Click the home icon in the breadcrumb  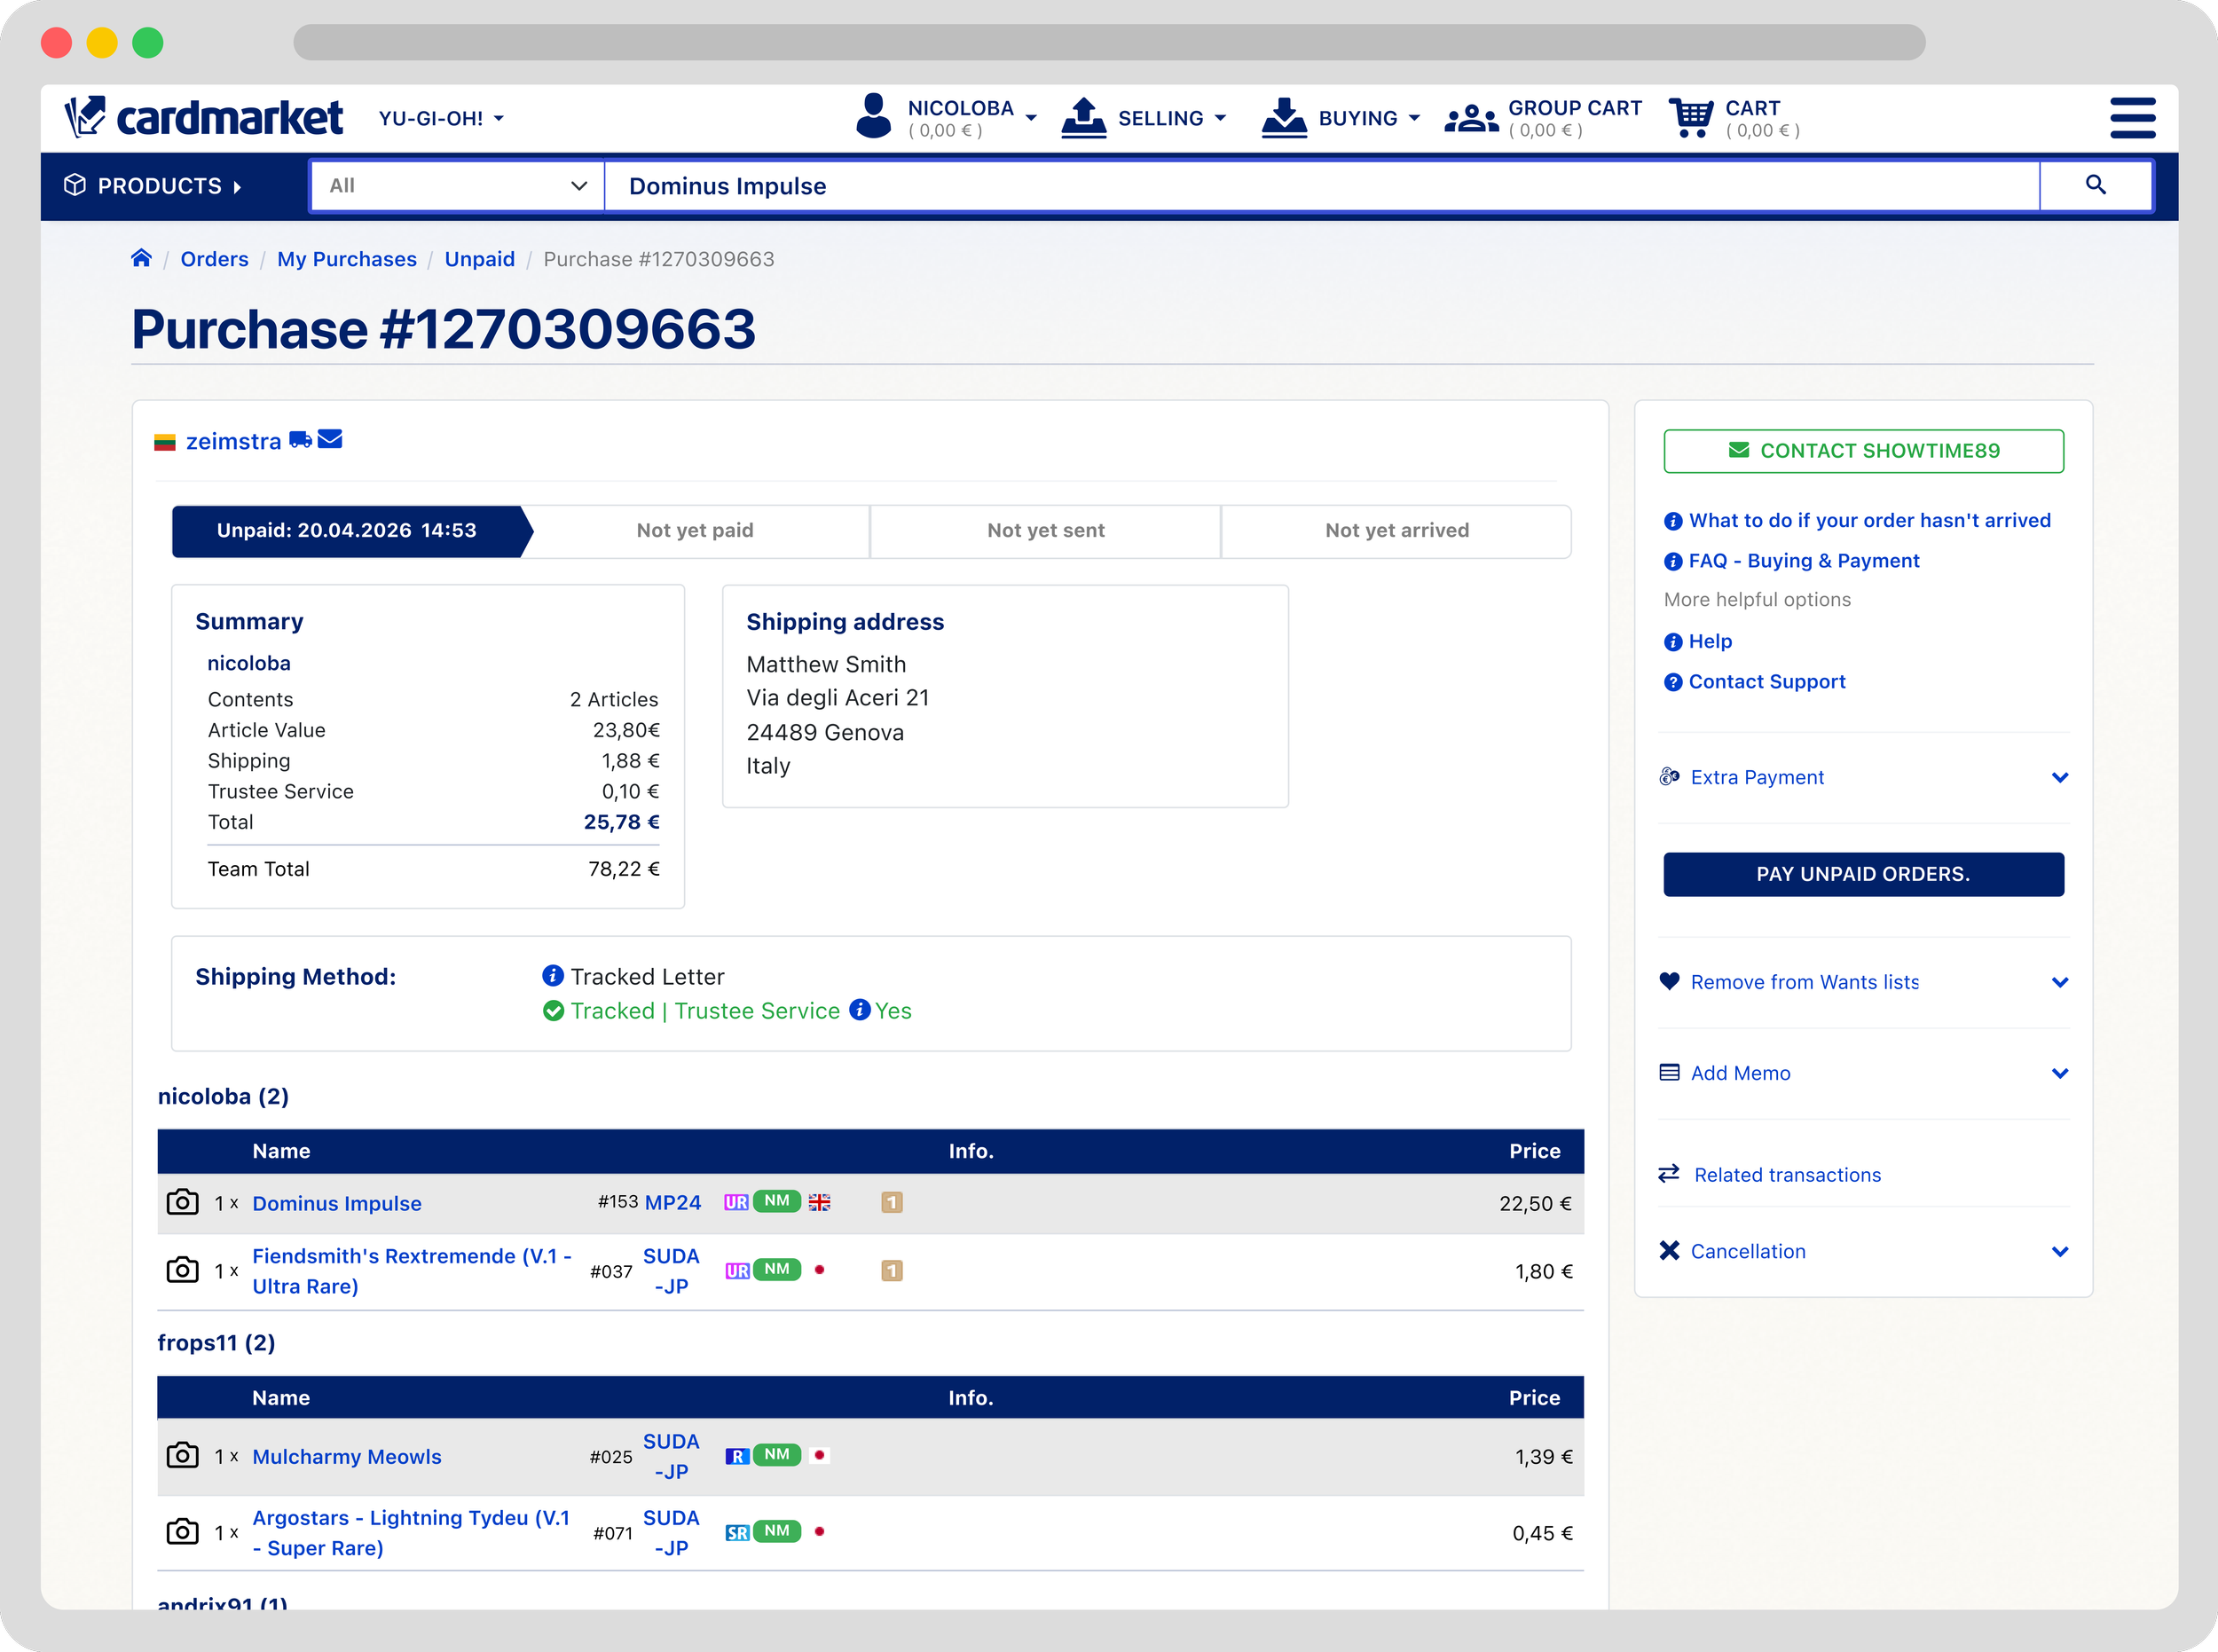coord(141,257)
